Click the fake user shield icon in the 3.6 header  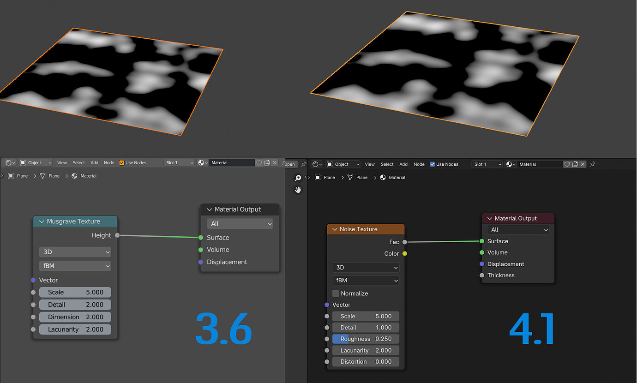(x=259, y=162)
